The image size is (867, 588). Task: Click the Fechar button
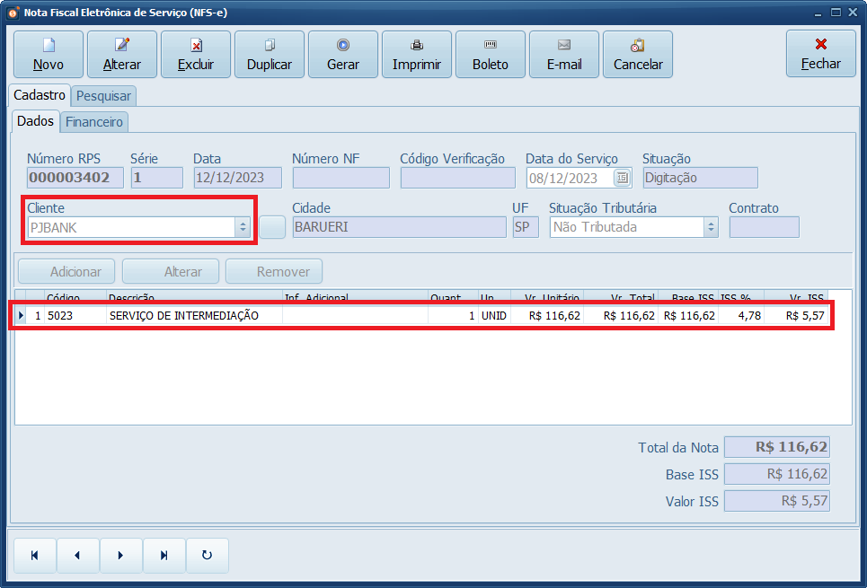(820, 54)
